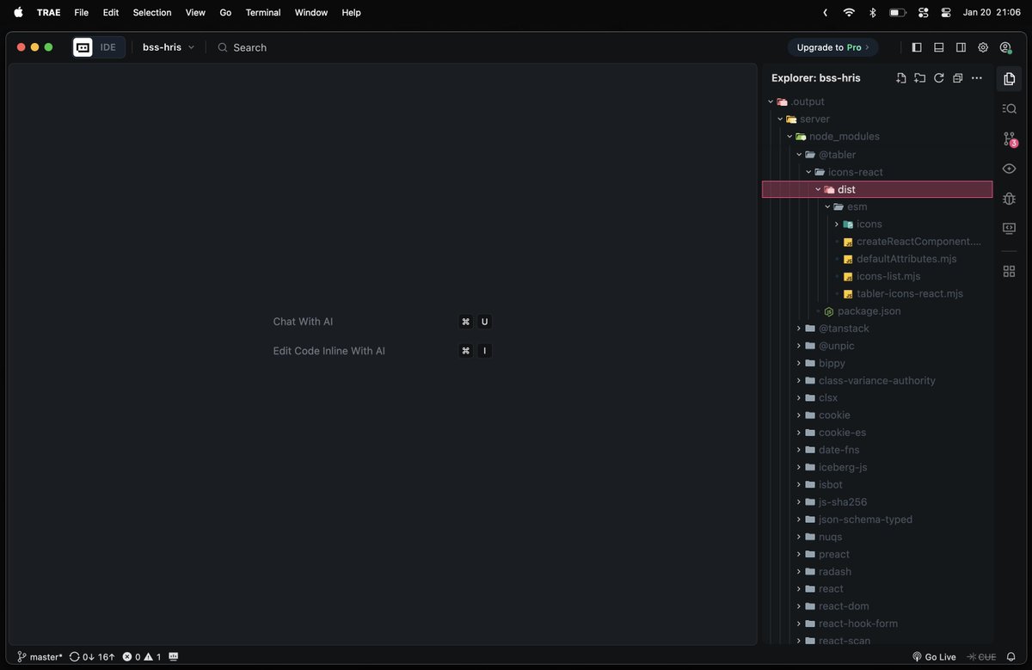Image resolution: width=1032 pixels, height=670 pixels.
Task: Open macOS Control Center
Action: (946, 13)
